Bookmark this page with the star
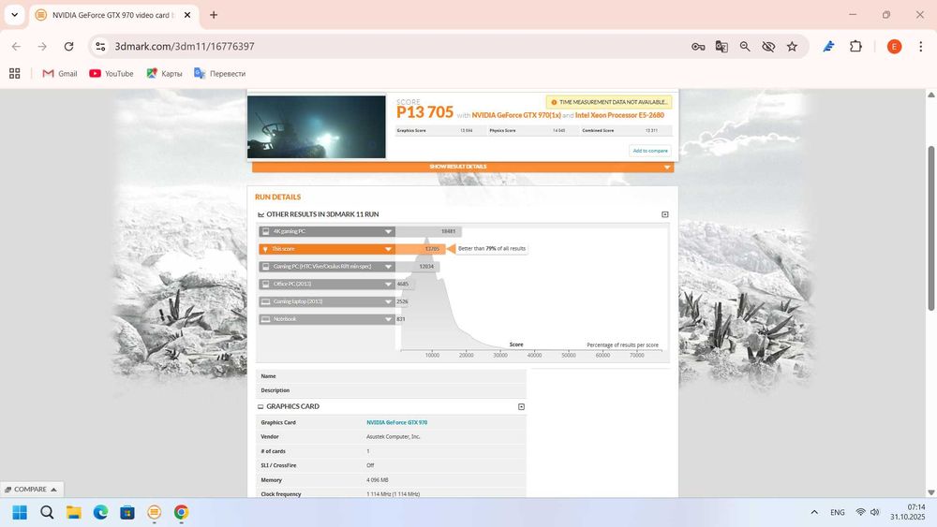The height and width of the screenshot is (527, 937). (x=792, y=47)
